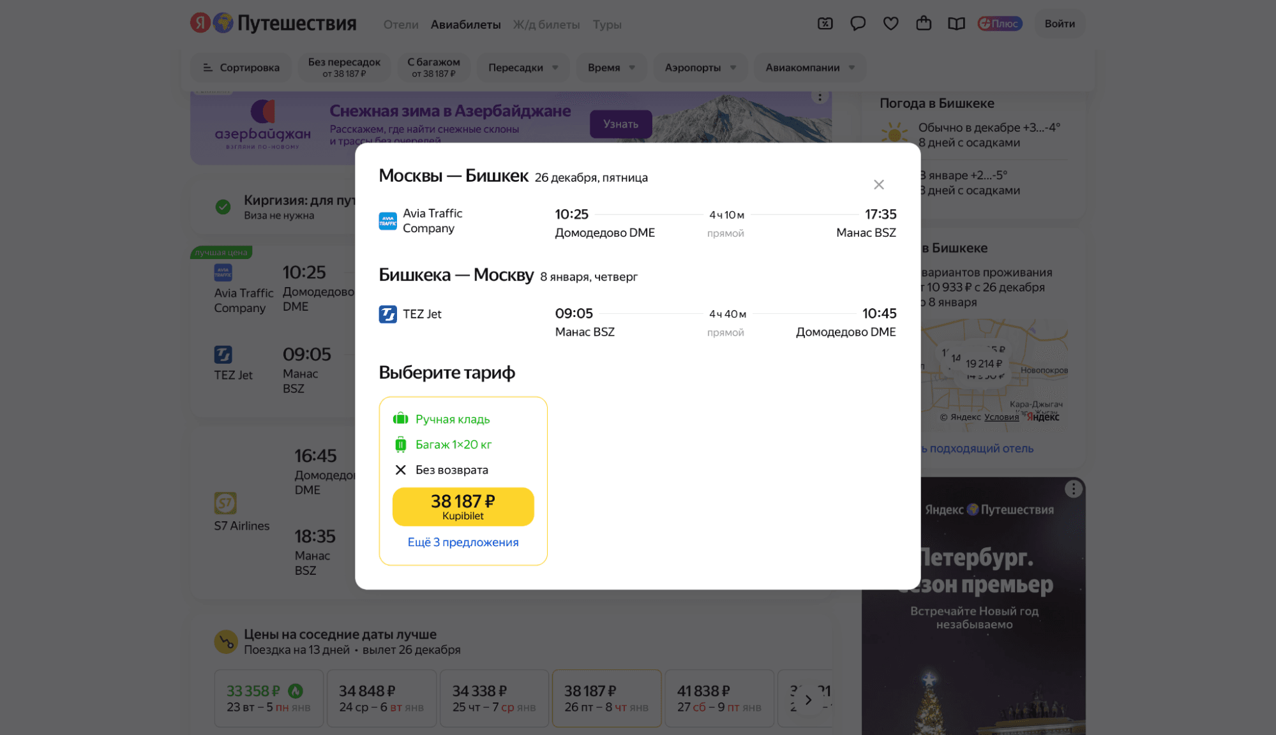The width and height of the screenshot is (1276, 735).
Task: Switch to the Отели tab
Action: pos(400,24)
